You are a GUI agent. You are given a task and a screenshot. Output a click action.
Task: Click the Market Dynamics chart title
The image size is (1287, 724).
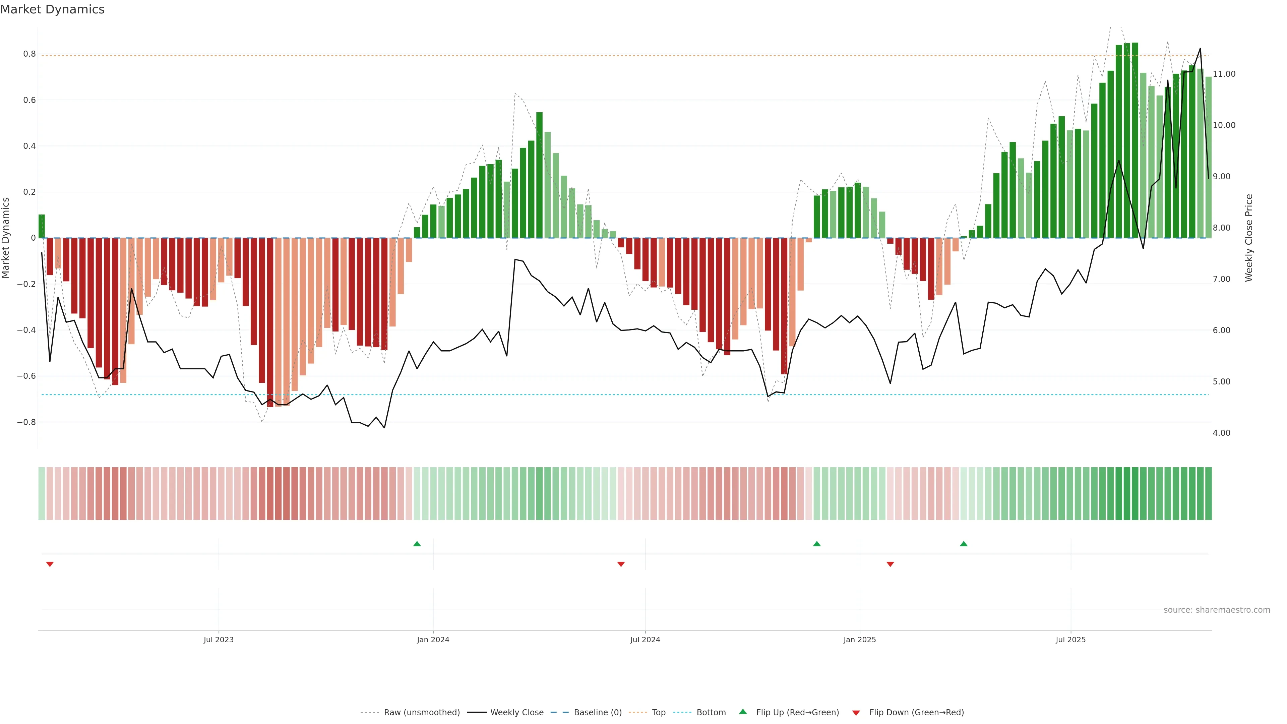pyautogui.click(x=53, y=9)
